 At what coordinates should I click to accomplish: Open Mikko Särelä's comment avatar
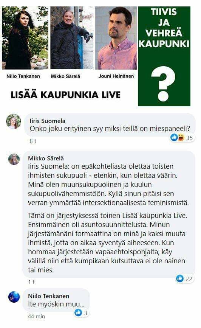pyautogui.click(x=14, y=159)
